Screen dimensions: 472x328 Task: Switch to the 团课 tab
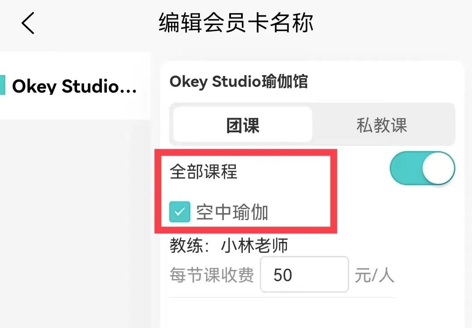pyautogui.click(x=243, y=125)
